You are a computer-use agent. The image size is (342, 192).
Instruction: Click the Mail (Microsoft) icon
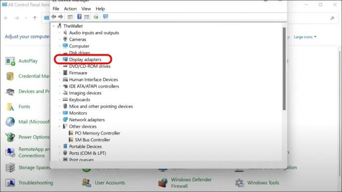tap(10, 122)
